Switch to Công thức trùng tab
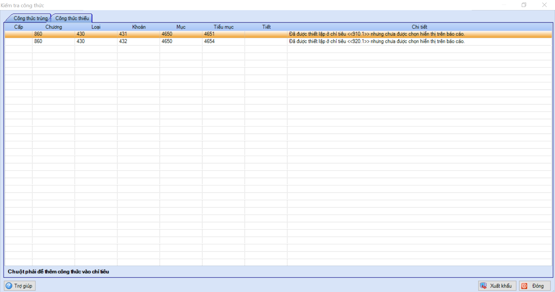Screen dimensions: 555x292 30,18
